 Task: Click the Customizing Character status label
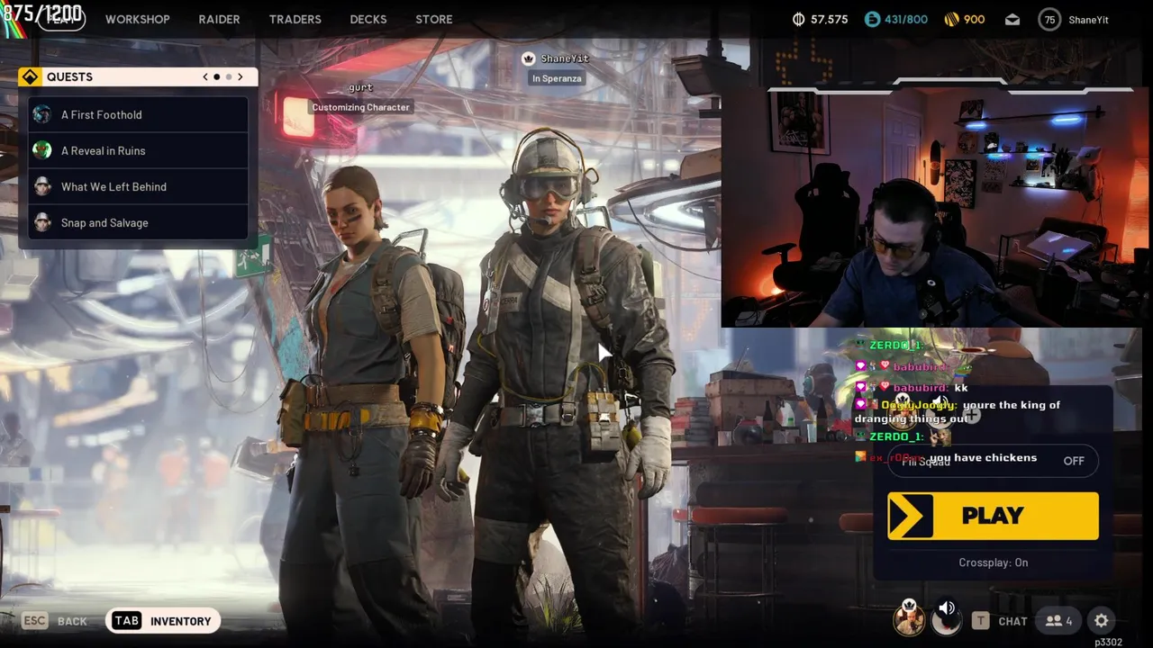(x=360, y=107)
